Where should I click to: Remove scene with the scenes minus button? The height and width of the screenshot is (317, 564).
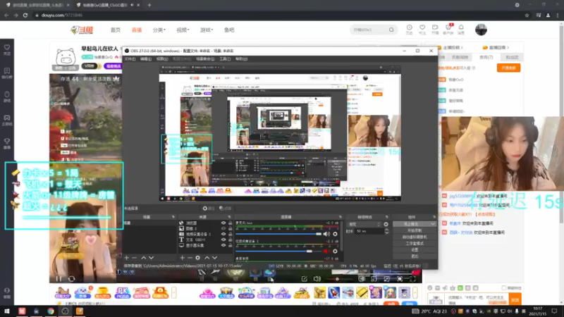134,258
